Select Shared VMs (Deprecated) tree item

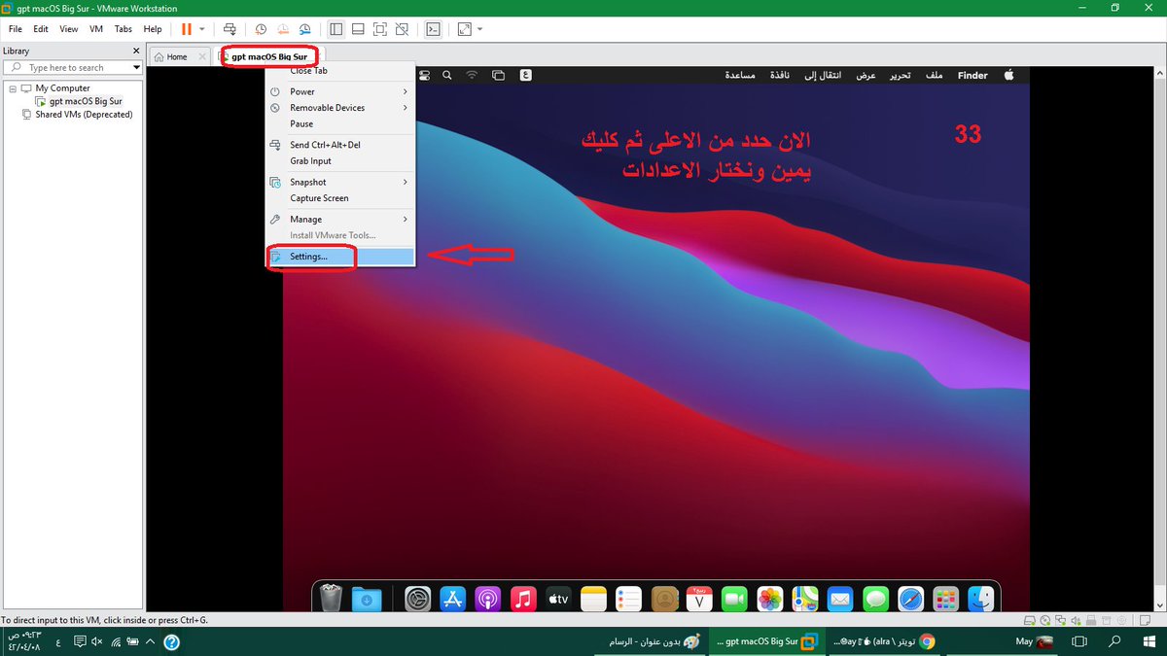(84, 115)
